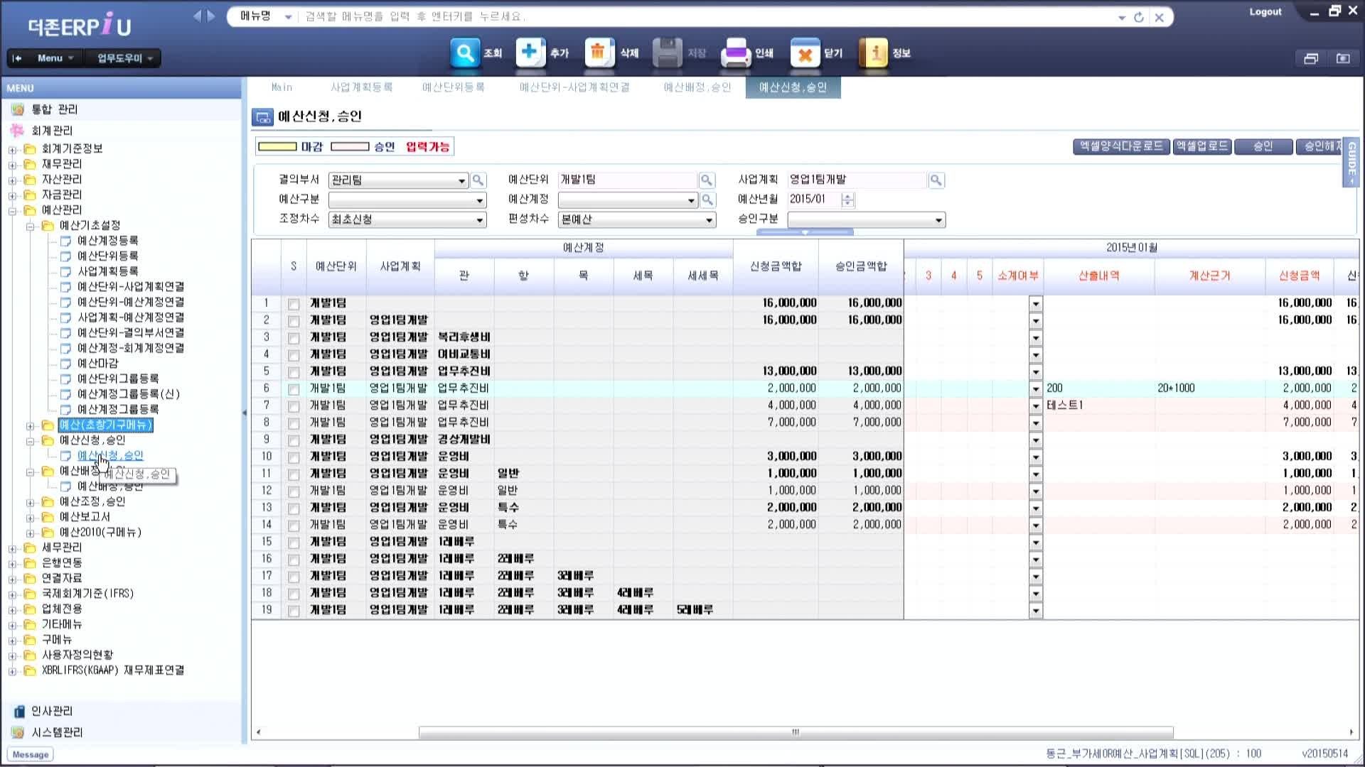Switch to the 사업계획등록 tab
Viewport: 1365px width, 767px height.
point(362,87)
